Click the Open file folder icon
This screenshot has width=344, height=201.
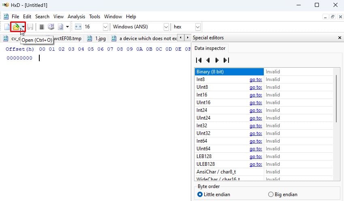coord(15,27)
